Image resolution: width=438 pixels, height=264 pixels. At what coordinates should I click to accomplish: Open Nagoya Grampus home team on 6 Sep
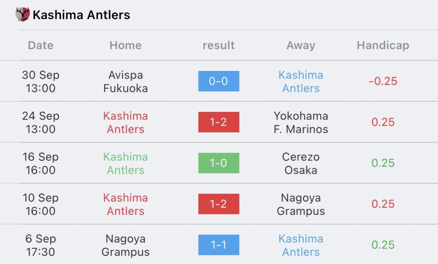(125, 245)
